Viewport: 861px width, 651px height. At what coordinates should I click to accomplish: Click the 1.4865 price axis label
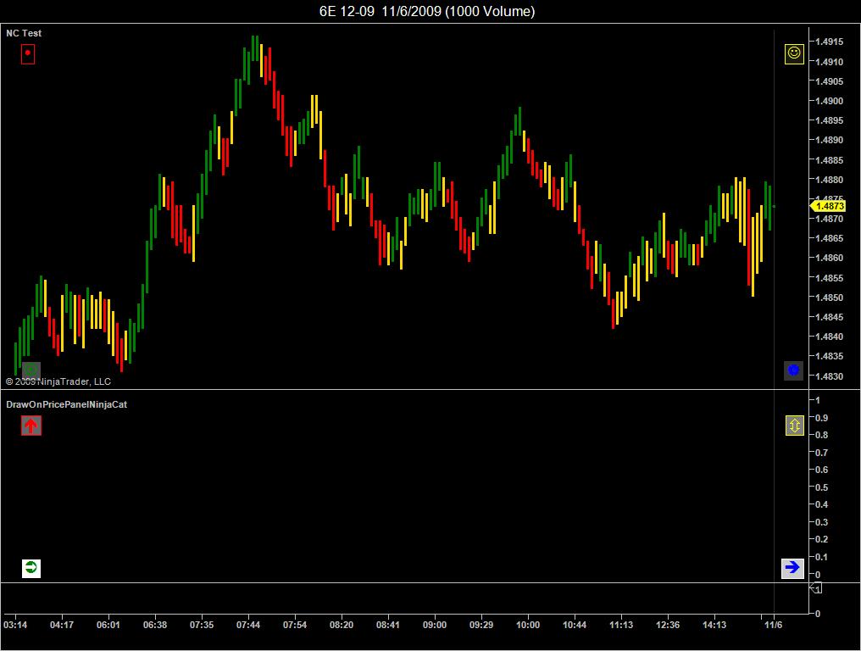point(829,238)
